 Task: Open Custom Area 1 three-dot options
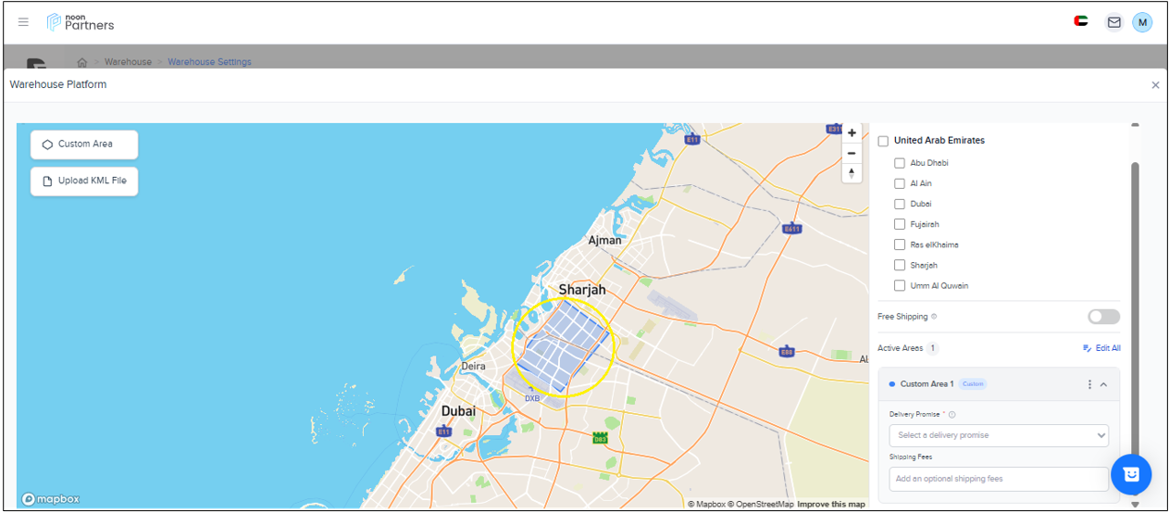tap(1089, 384)
